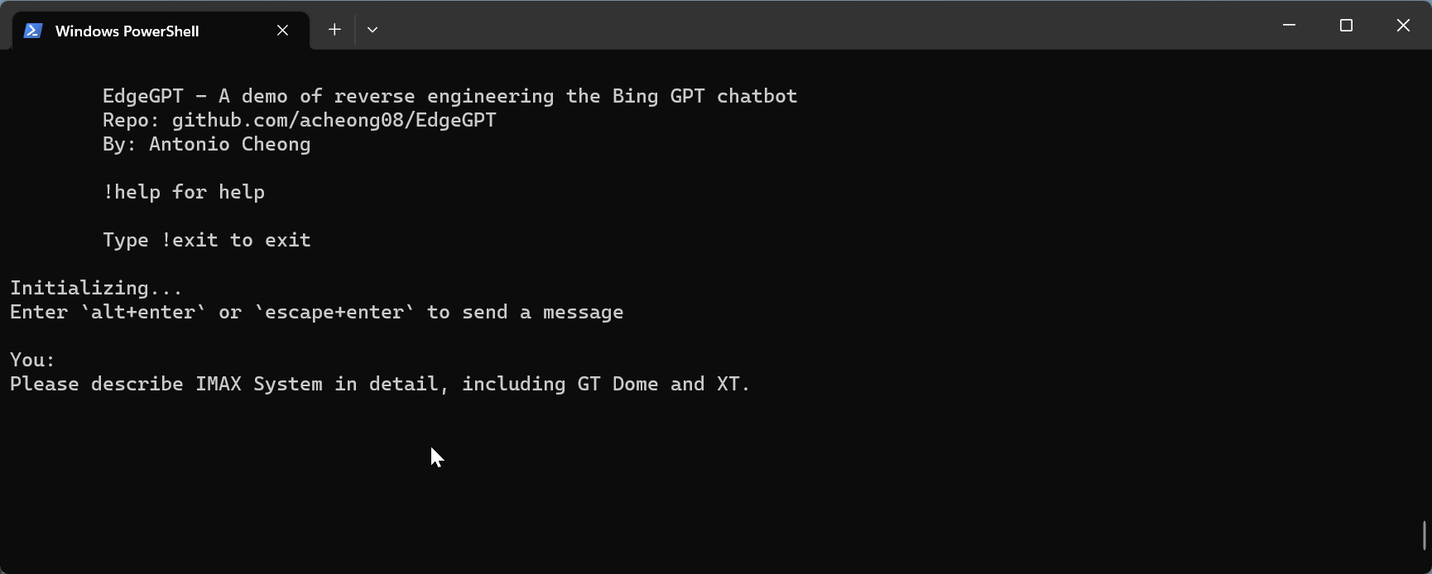Open a new terminal tab with plus button
Viewport: 1432px width, 574px height.
(x=334, y=29)
